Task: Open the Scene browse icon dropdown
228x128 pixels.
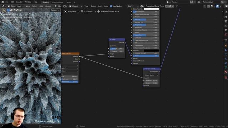Action: tap(169, 2)
